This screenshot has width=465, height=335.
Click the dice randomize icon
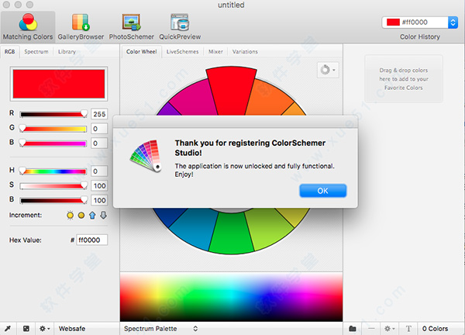click(26, 329)
